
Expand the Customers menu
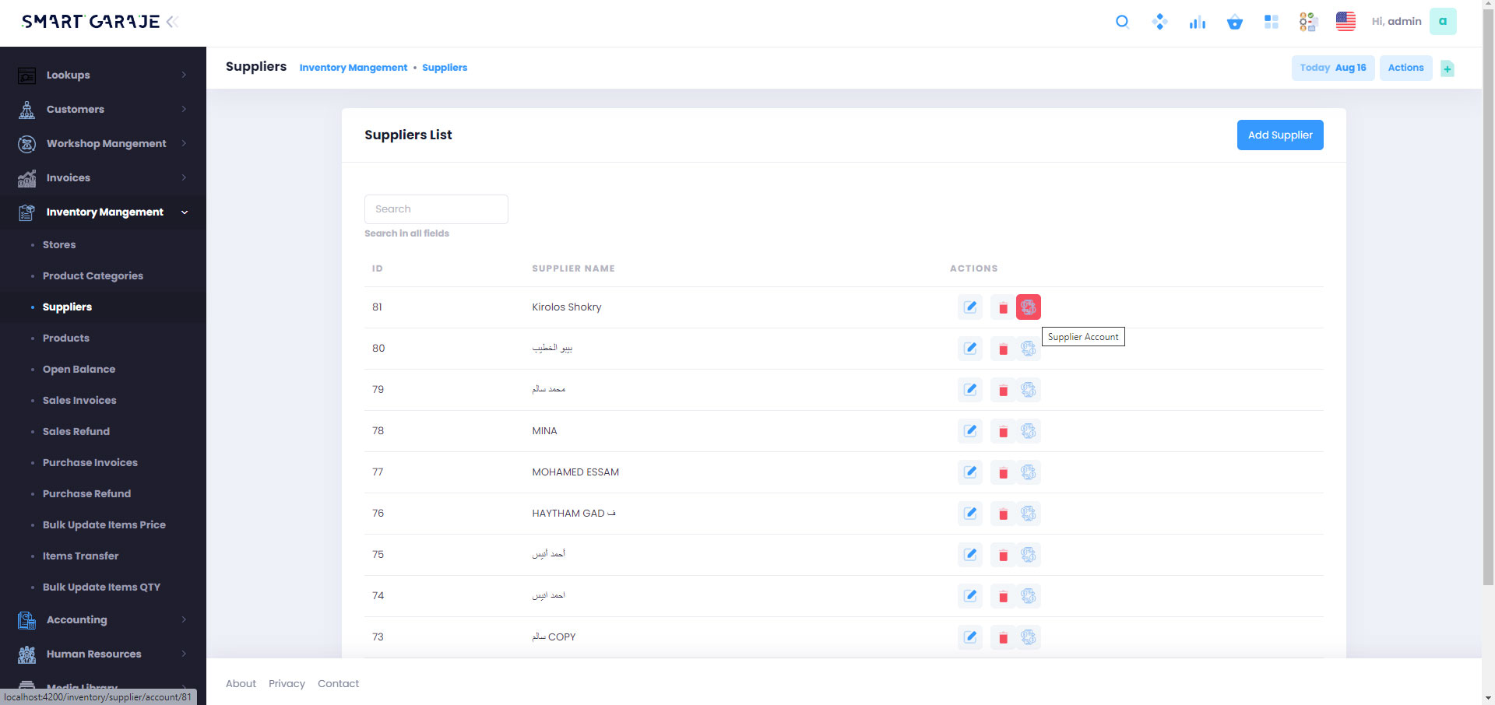point(103,110)
